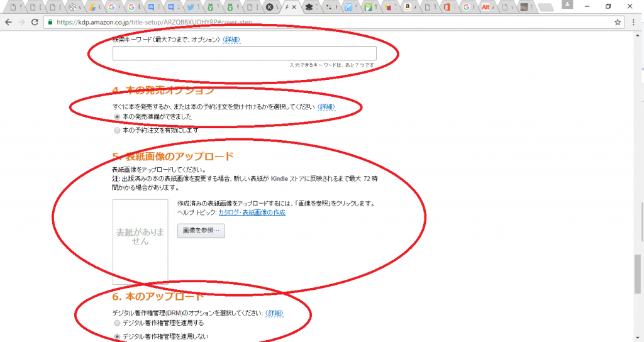Open 詳細 link in the 発売オプション section
644x342 pixels.
pyautogui.click(x=326, y=107)
